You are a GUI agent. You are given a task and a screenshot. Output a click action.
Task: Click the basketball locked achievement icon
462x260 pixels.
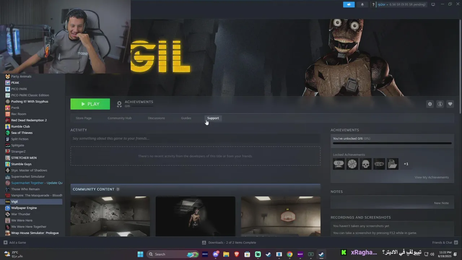click(x=352, y=164)
